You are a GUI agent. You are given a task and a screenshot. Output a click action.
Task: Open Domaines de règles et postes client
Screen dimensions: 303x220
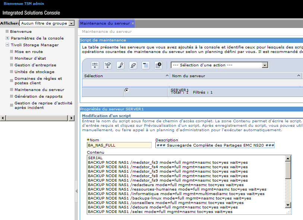pyautogui.click(x=38, y=81)
